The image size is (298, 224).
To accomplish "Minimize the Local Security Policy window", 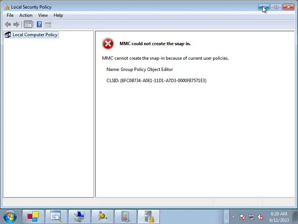I will (x=264, y=7).
